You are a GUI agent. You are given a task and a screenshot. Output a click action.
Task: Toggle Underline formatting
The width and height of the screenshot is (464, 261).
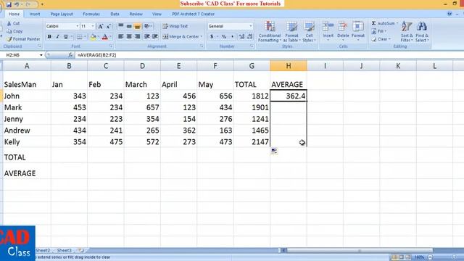point(66,37)
